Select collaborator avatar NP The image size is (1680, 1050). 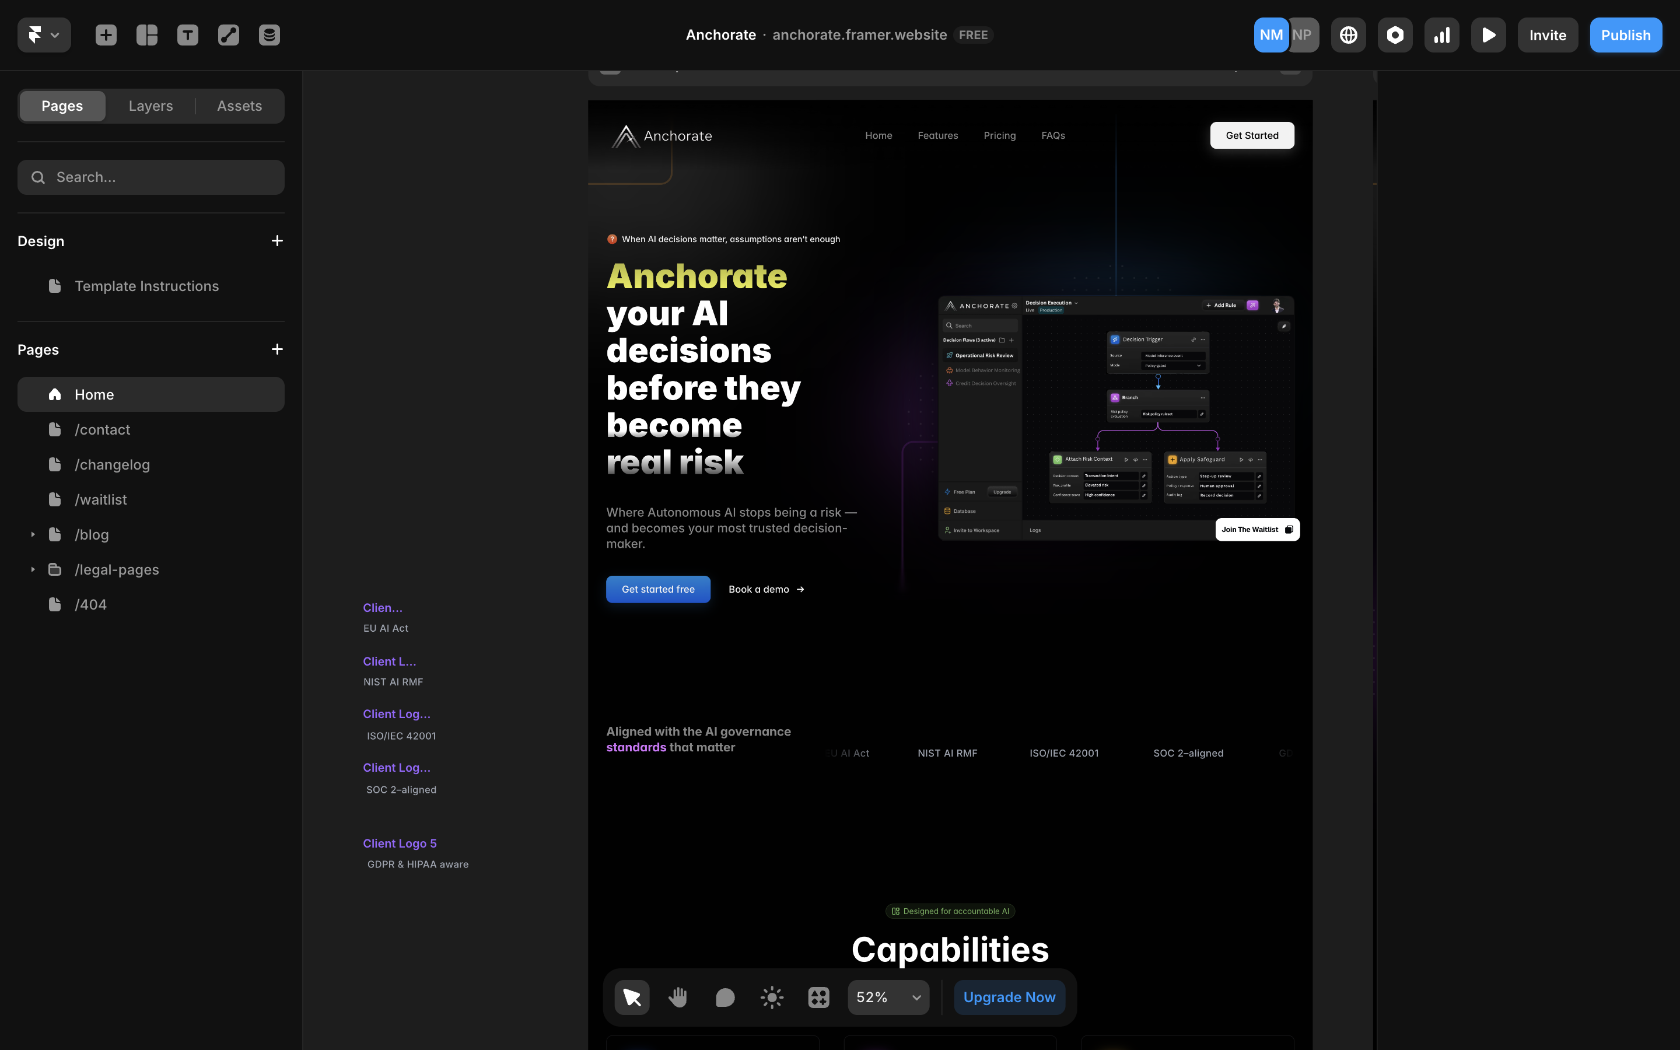pyautogui.click(x=1303, y=34)
